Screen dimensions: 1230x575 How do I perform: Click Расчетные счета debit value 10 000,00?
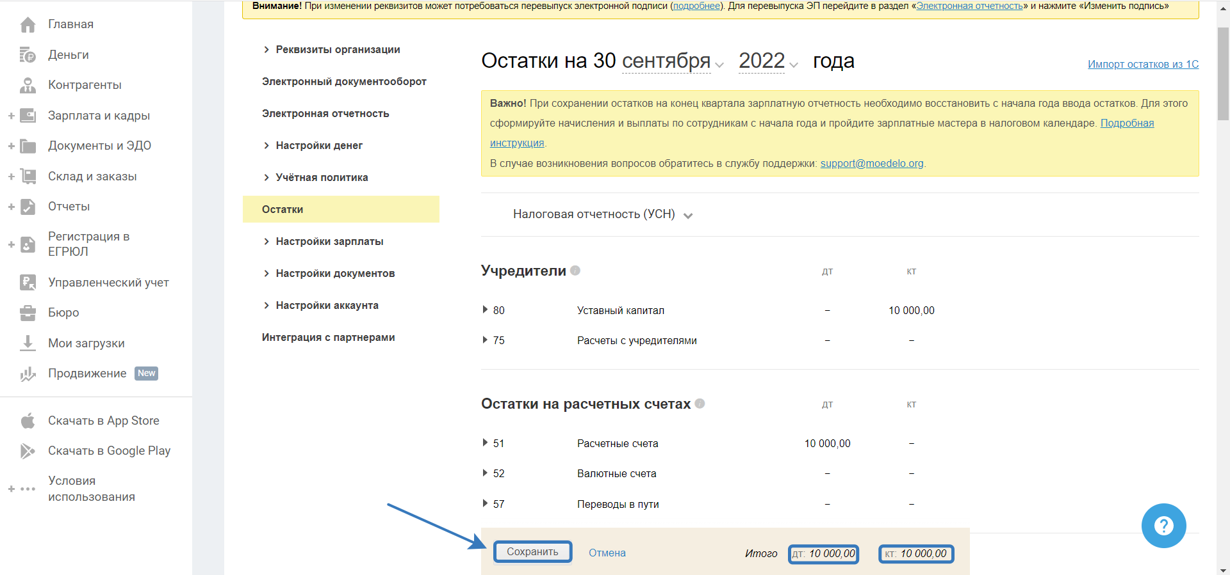(827, 443)
